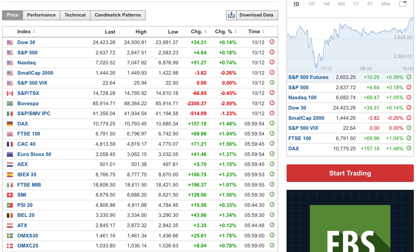Select the 1D chart range
This screenshot has width=416, height=252.
pos(296,4)
